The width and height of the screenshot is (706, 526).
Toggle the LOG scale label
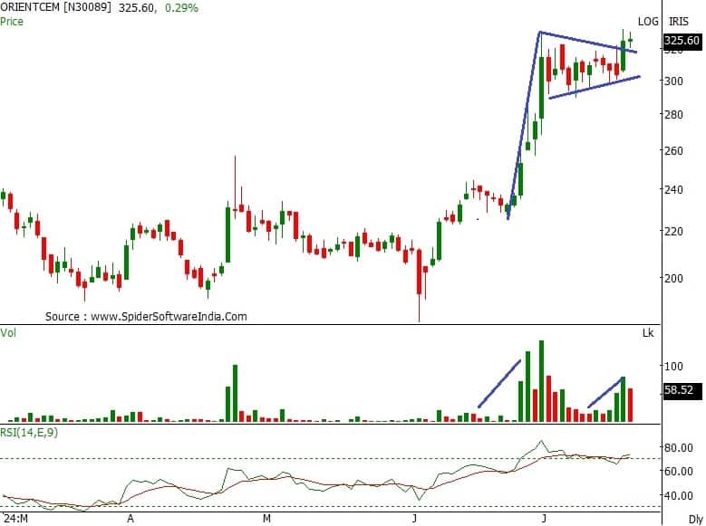(647, 21)
